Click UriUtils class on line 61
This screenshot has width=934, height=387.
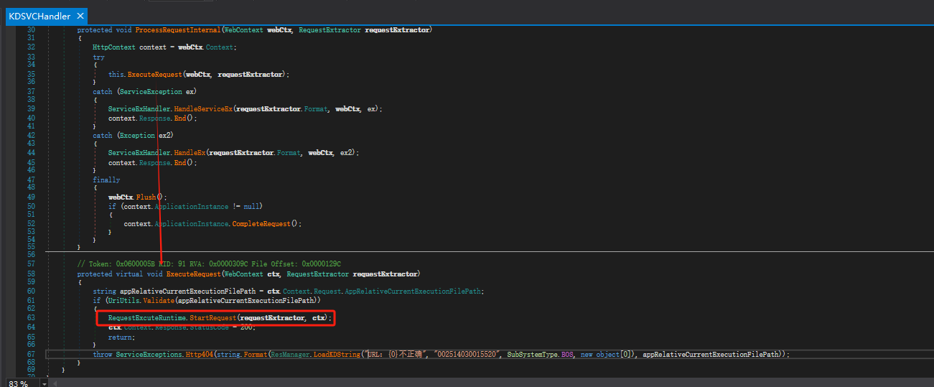coord(123,300)
